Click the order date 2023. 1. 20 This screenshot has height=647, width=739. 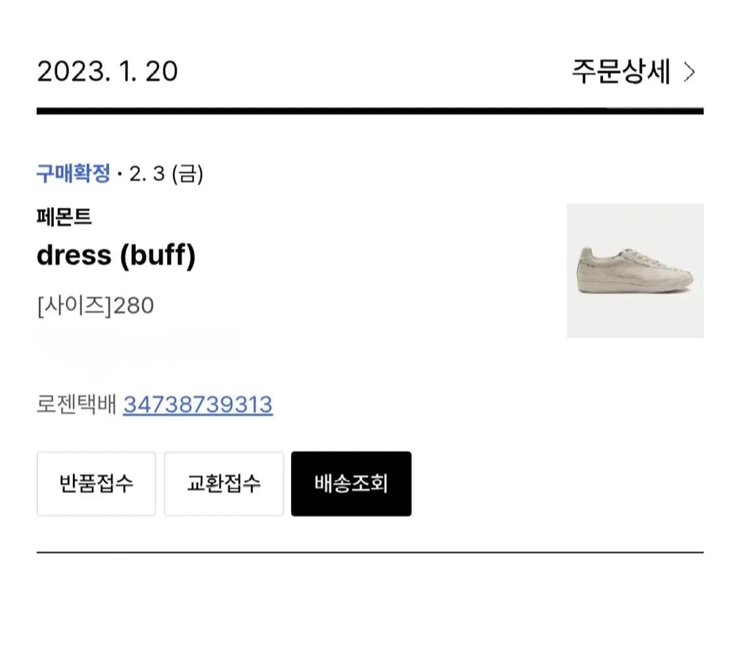tap(106, 72)
